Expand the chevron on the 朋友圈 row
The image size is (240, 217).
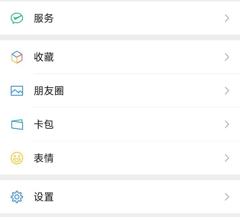pos(227,91)
